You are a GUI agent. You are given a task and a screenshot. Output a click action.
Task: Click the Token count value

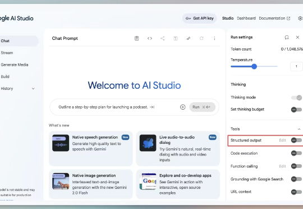[292, 49]
